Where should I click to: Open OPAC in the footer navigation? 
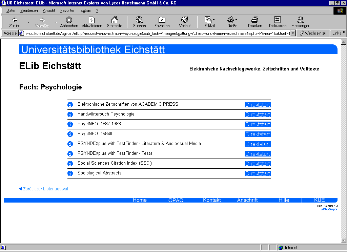point(176,200)
